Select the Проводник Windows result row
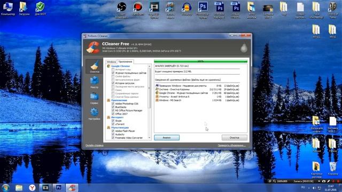342x192 pixels. 197,86
